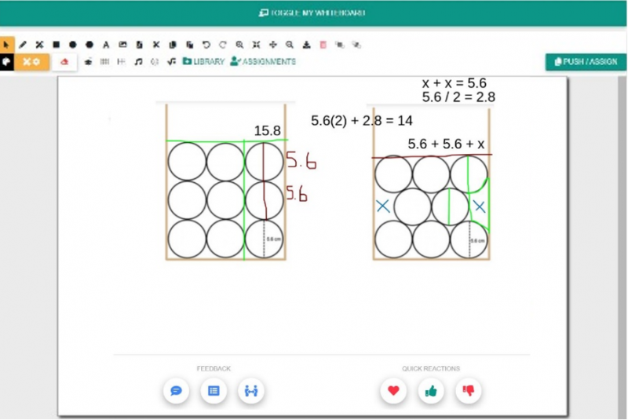Screen dimensions: 628x420
Task: Select the arrow pointer tool
Action: tap(6, 45)
